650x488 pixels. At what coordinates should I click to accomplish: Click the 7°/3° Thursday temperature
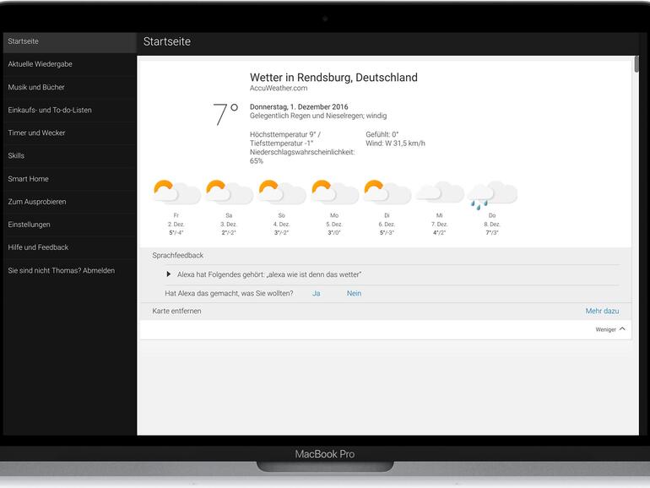tap(492, 232)
